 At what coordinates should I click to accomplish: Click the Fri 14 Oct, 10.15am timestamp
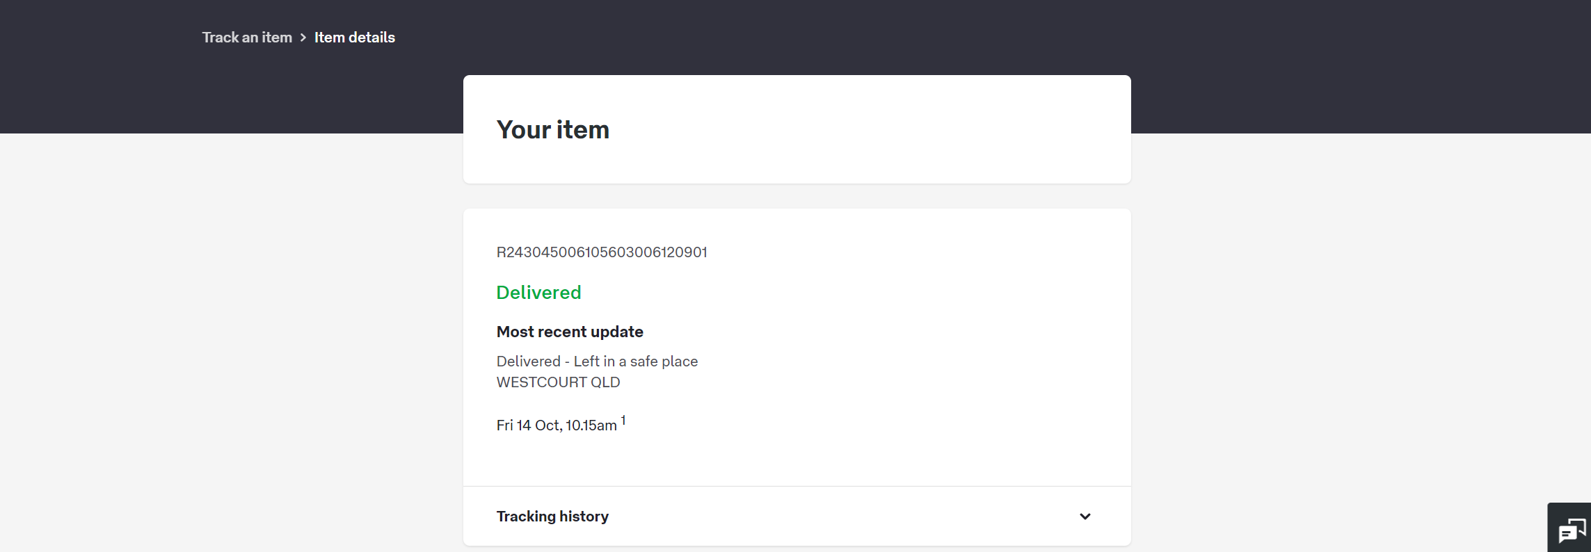[556, 425]
